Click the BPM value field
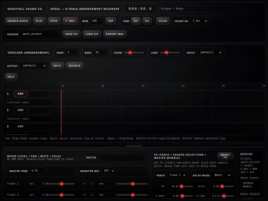Image resolution: width=268 pixels, height=201 pixels. [x=97, y=21]
